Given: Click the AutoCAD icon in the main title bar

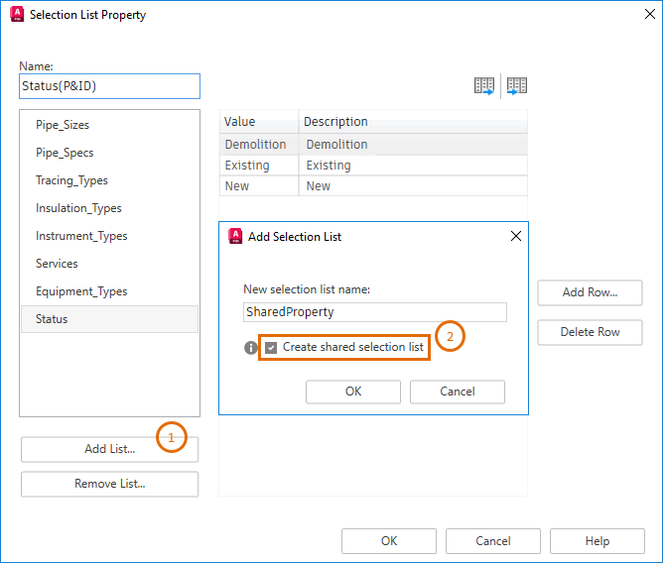Looking at the screenshot, I should tap(16, 15).
